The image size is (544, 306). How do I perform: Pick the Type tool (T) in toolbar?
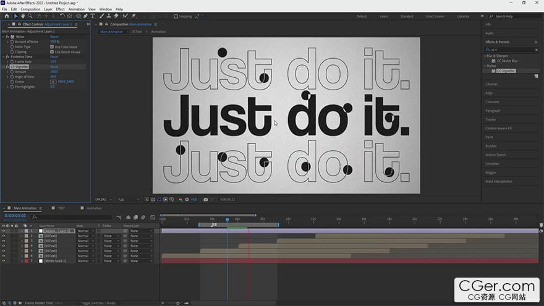93,16
